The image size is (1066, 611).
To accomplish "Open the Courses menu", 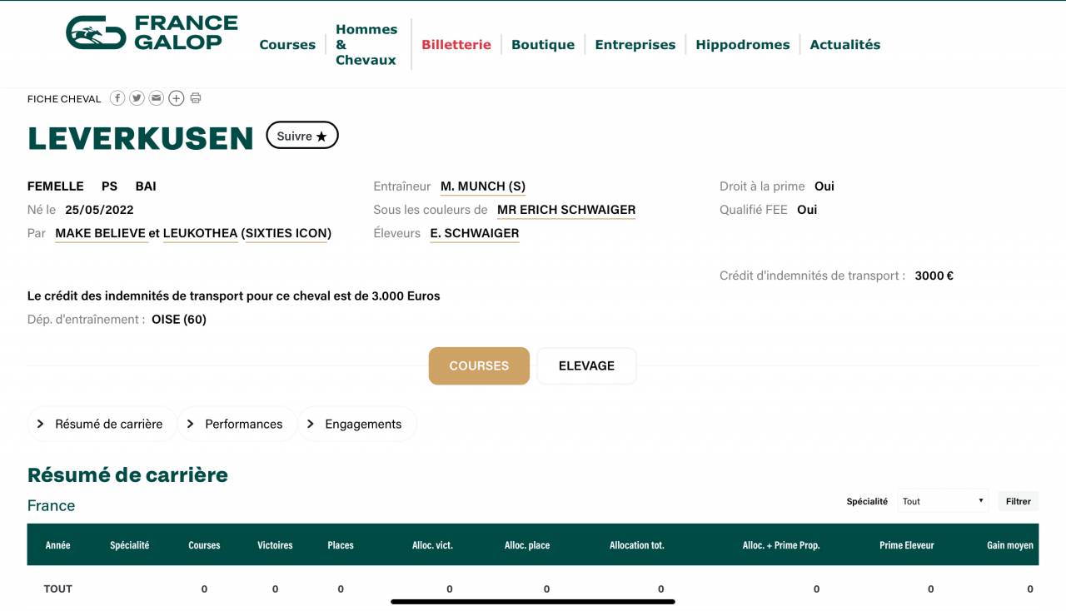I will (x=287, y=45).
